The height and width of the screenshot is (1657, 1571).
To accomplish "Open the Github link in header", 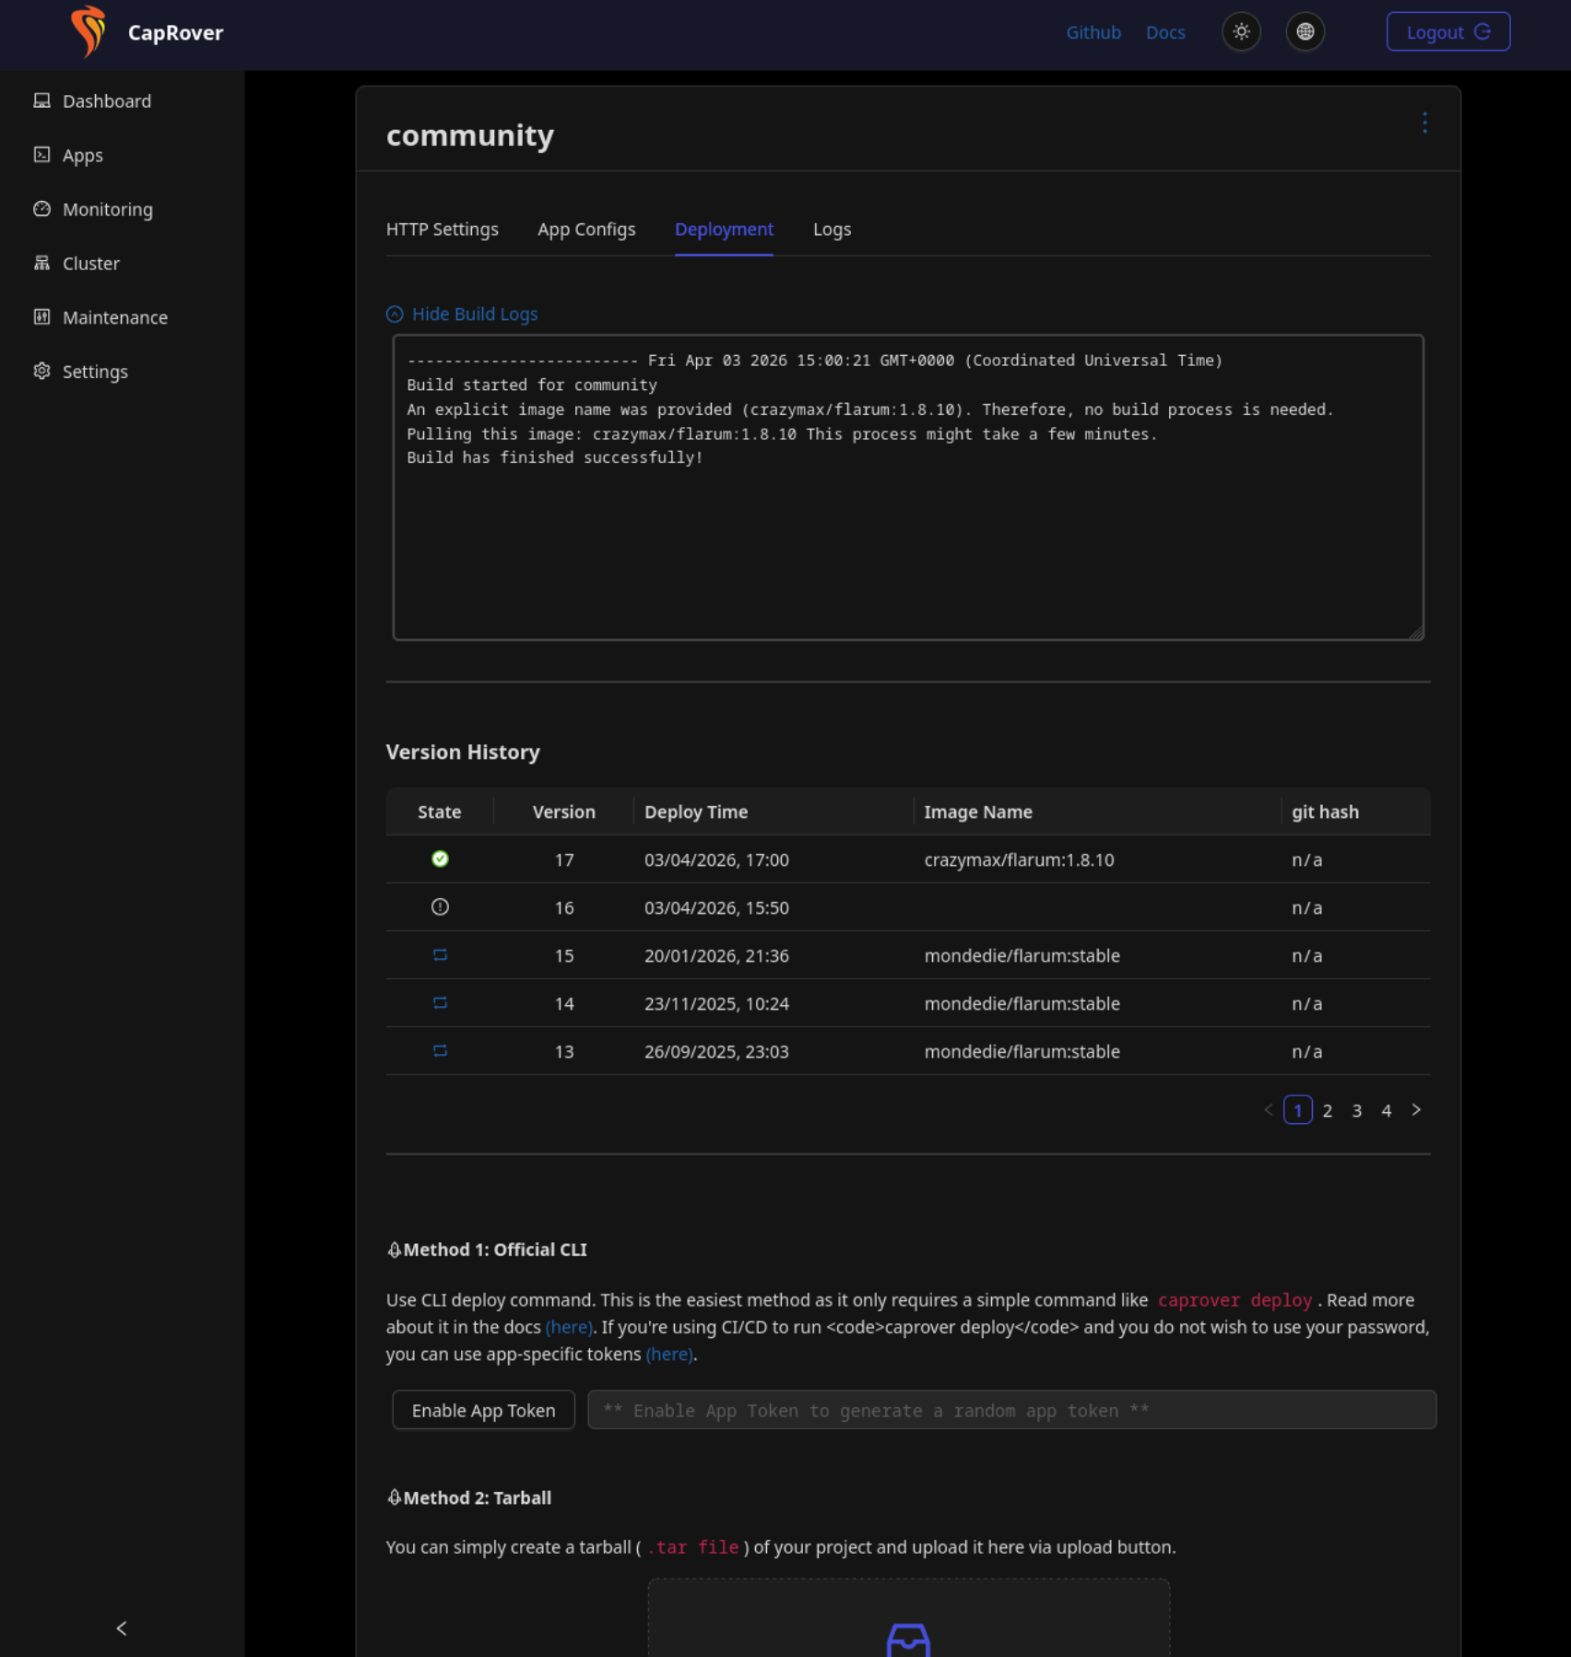I will click(1093, 32).
